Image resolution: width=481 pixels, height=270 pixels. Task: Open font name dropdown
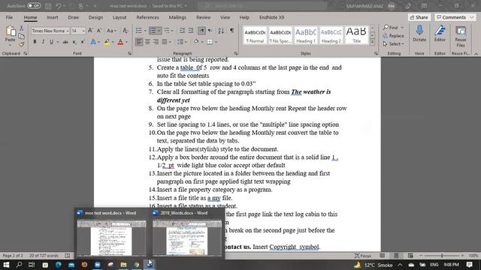point(68,31)
